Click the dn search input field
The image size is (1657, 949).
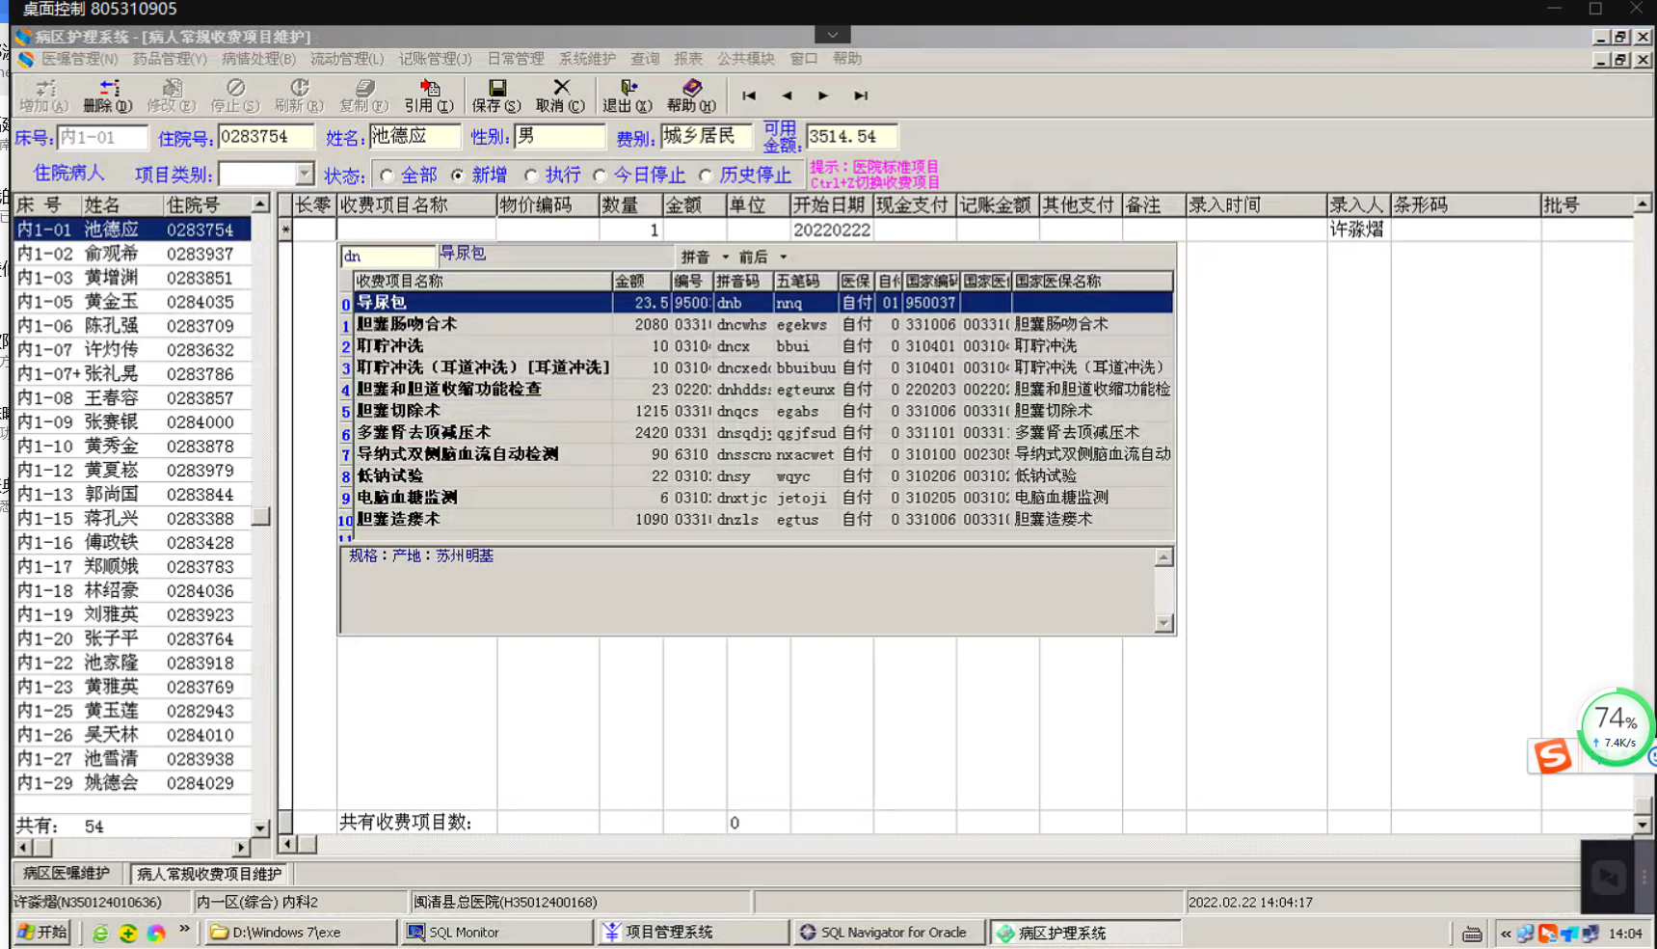388,257
